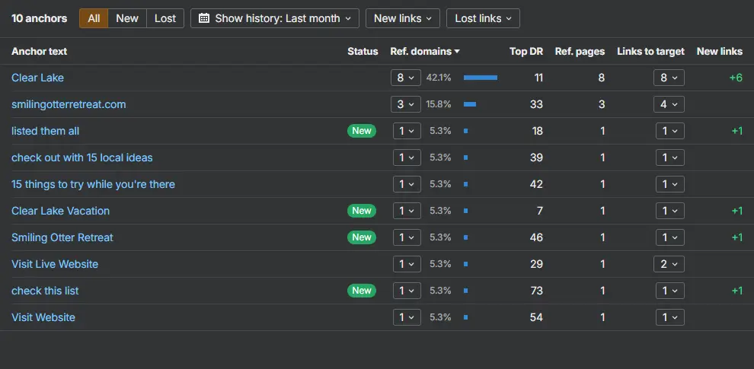Switch to the Lost anchors tab
Screen dimensions: 754x369
pos(165,18)
